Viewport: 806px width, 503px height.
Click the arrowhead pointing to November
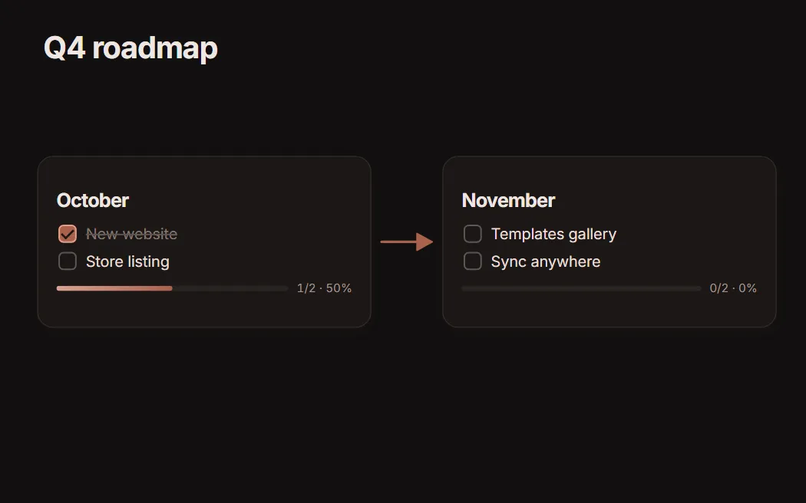(x=424, y=242)
